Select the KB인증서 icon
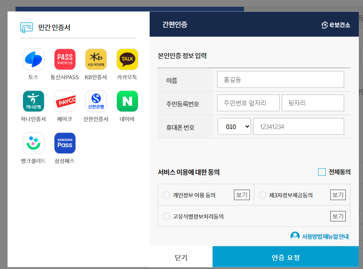The height and width of the screenshot is (269, 363). (x=96, y=59)
